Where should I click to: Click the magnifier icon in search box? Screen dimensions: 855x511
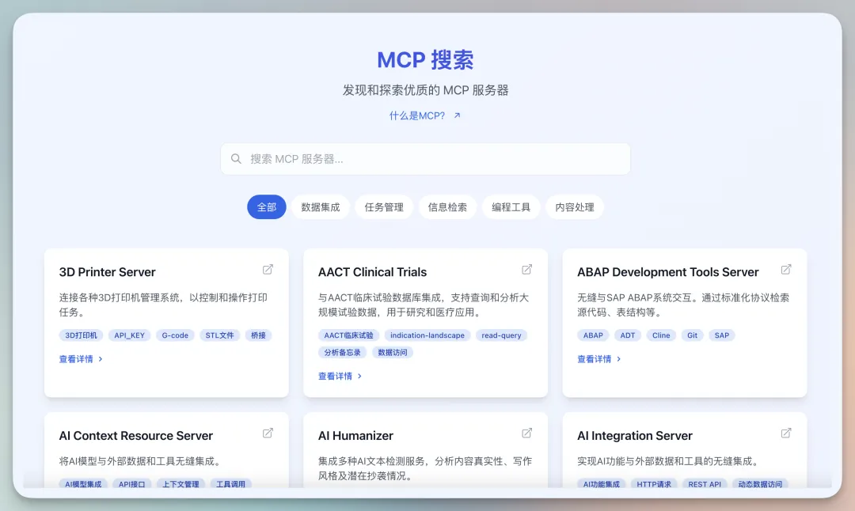point(236,158)
